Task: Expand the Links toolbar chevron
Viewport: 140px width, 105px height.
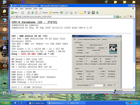Action: click(128, 16)
